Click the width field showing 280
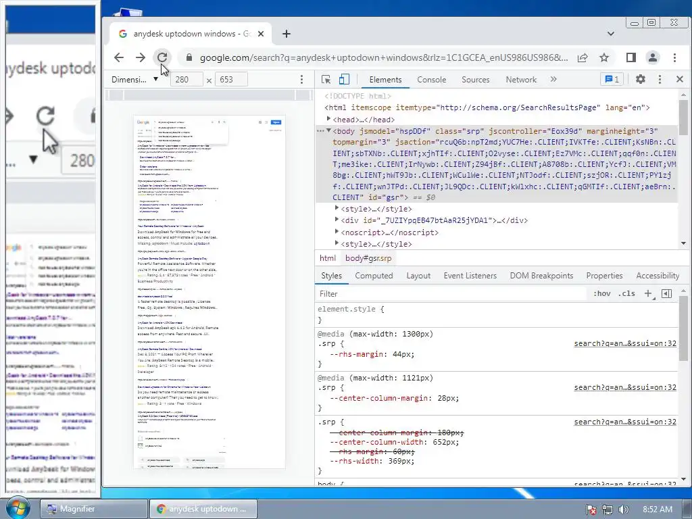 [186, 80]
